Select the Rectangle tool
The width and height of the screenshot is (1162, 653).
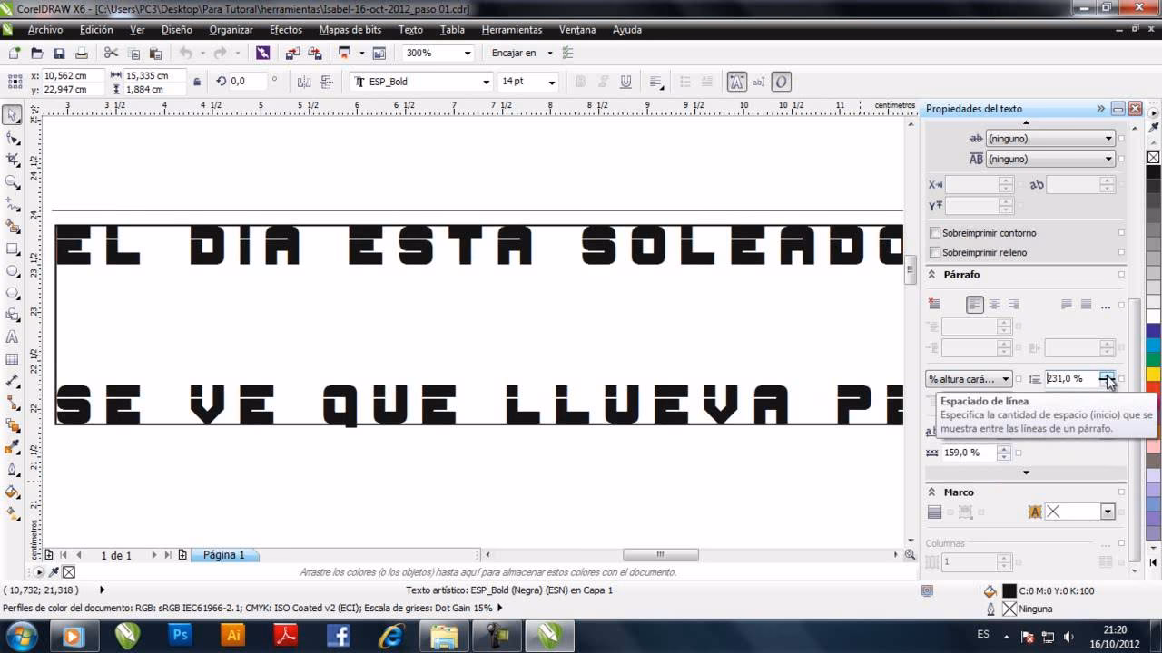tap(12, 249)
